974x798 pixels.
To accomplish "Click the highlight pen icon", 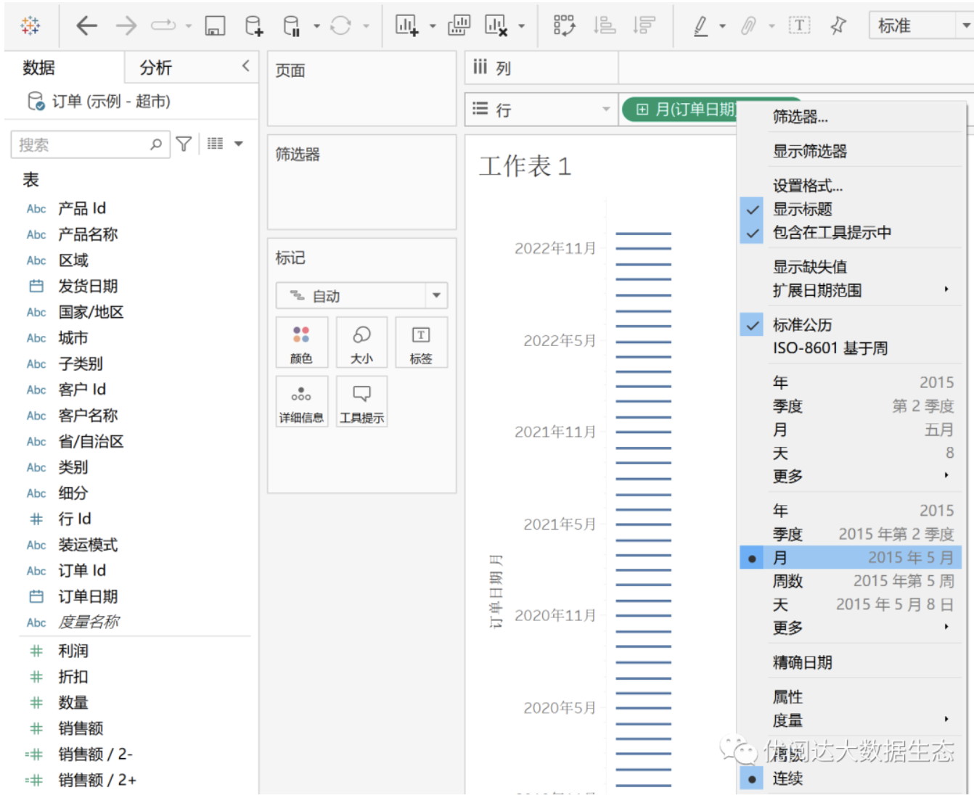I will pos(700,26).
